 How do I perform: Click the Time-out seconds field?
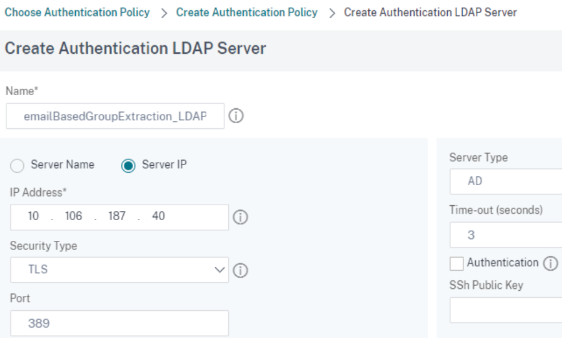pos(506,235)
